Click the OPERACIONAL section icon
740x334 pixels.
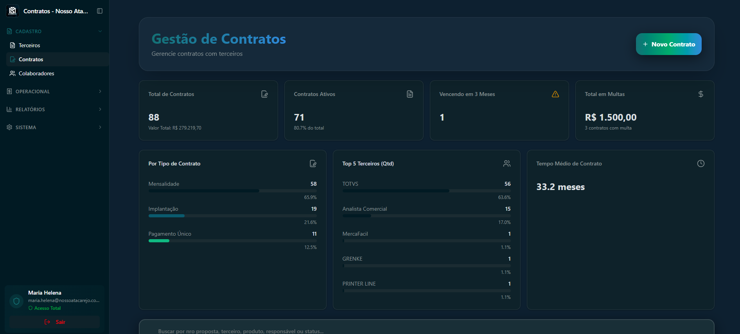tap(9, 91)
